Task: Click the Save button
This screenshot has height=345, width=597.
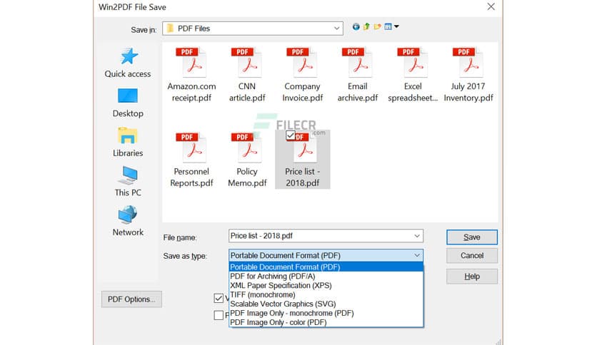Action: point(472,237)
